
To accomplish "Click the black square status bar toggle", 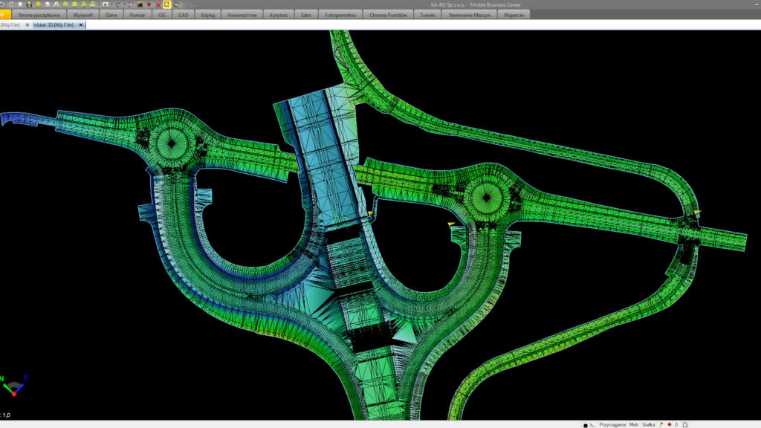I will [x=585, y=425].
